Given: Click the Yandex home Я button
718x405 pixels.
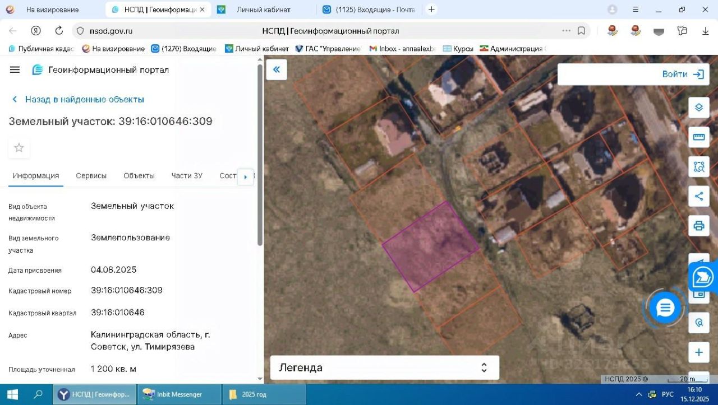Looking at the screenshot, I should pyautogui.click(x=35, y=31).
